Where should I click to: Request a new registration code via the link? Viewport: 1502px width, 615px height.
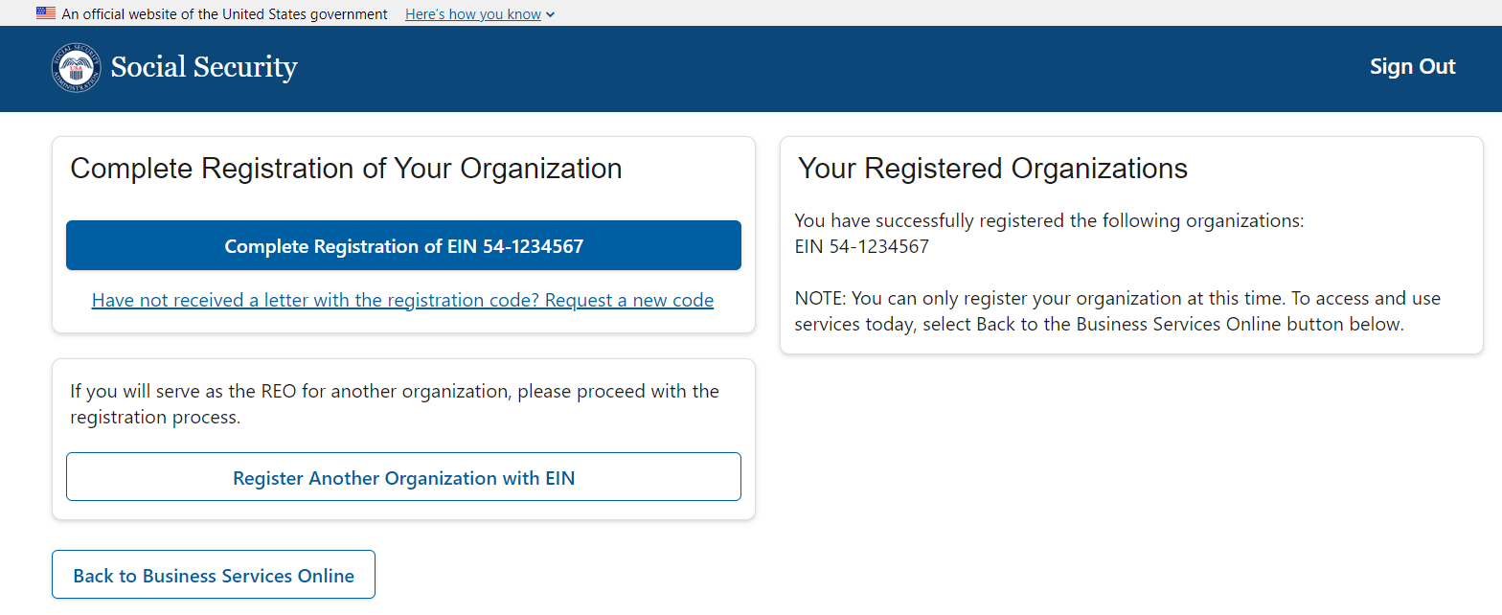[x=402, y=300]
